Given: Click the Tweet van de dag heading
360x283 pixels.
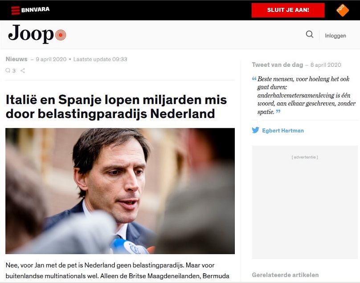Looking at the screenshot, I should point(277,65).
